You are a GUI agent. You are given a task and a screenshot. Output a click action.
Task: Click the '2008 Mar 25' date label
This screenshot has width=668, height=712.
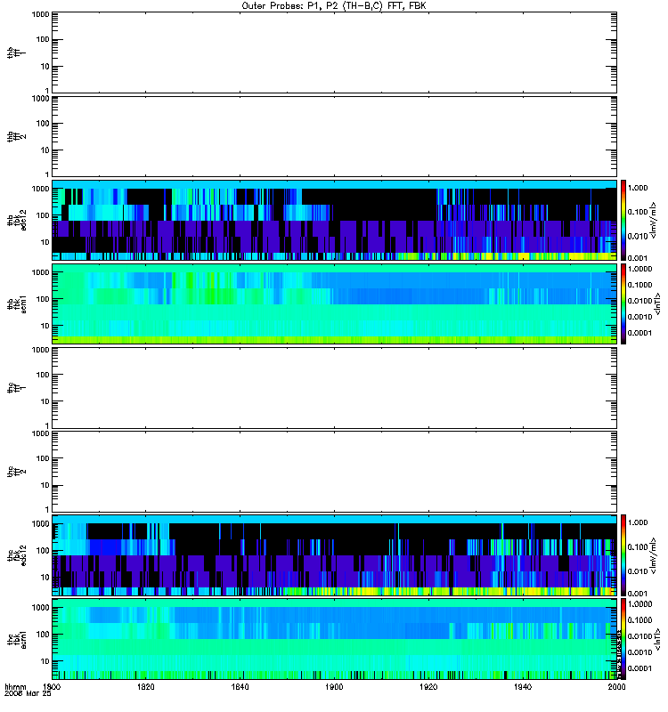pyautogui.click(x=28, y=694)
